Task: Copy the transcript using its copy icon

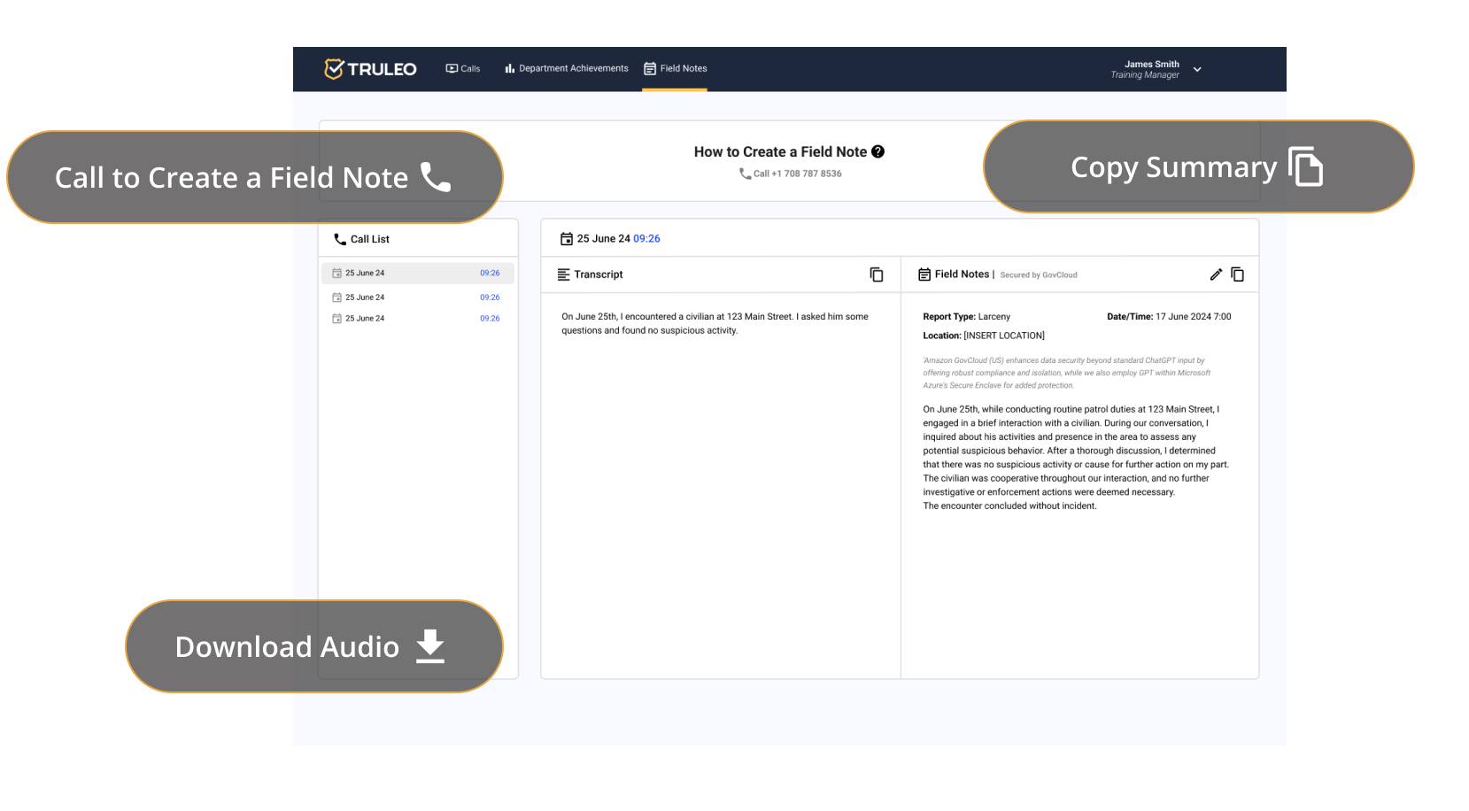Action: point(877,274)
